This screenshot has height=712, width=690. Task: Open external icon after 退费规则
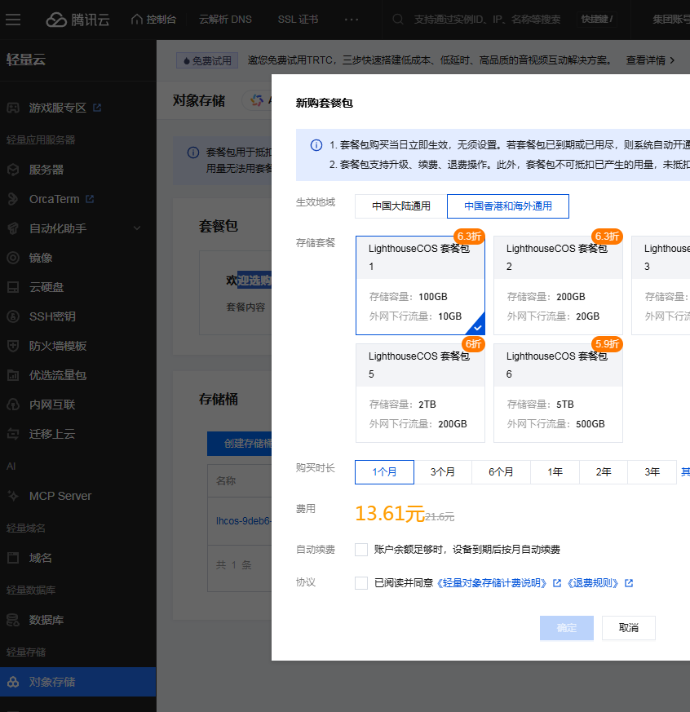pyautogui.click(x=629, y=583)
